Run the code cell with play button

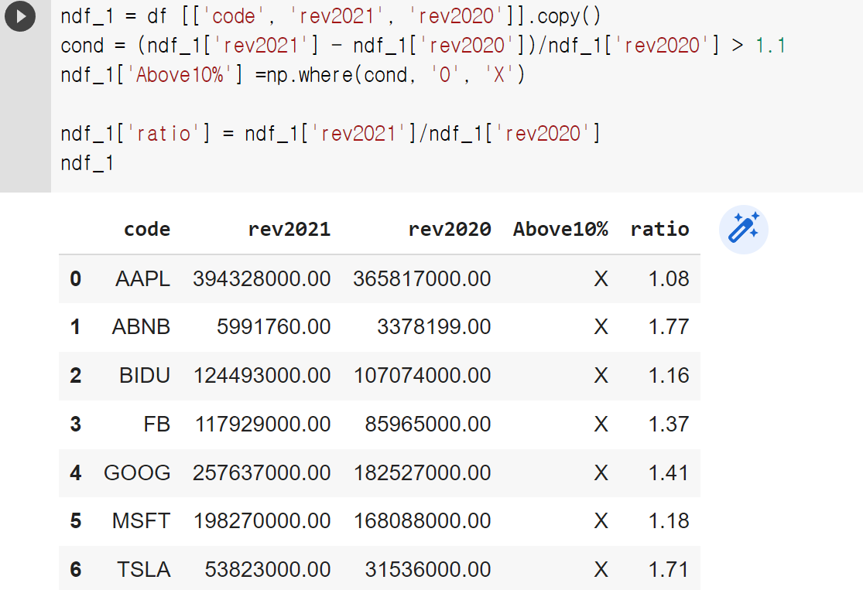click(20, 16)
